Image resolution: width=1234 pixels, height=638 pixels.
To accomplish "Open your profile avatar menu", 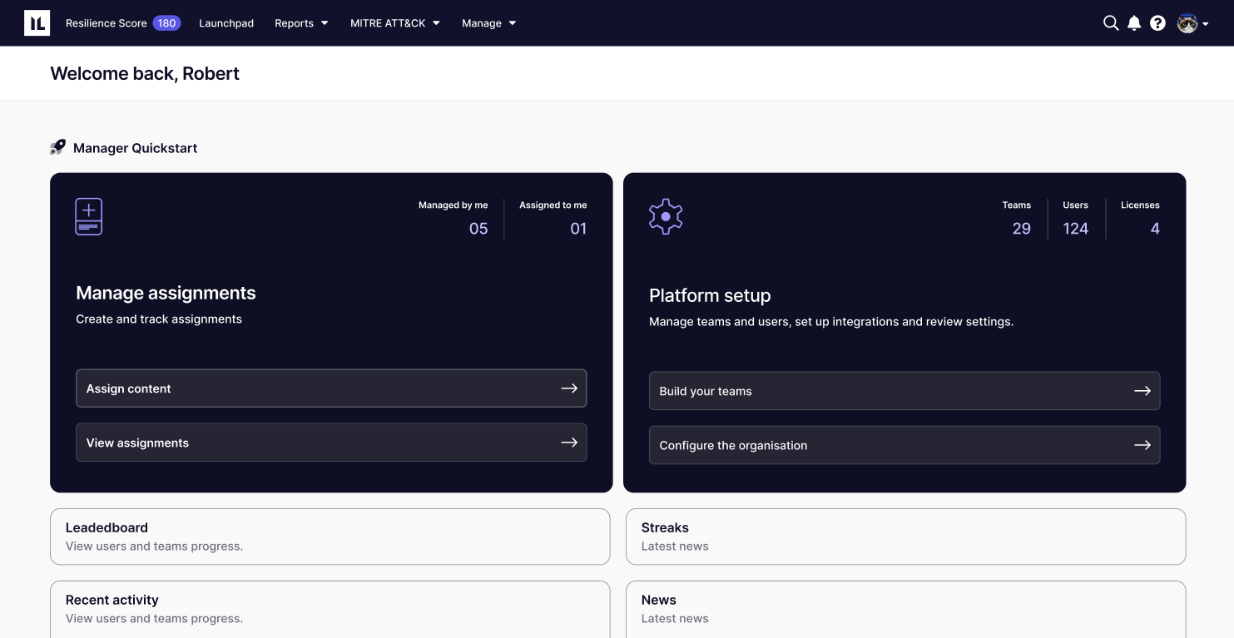I will point(1190,23).
